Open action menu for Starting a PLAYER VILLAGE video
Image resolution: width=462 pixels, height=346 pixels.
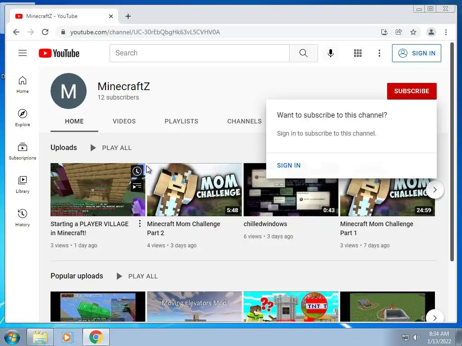tap(140, 223)
